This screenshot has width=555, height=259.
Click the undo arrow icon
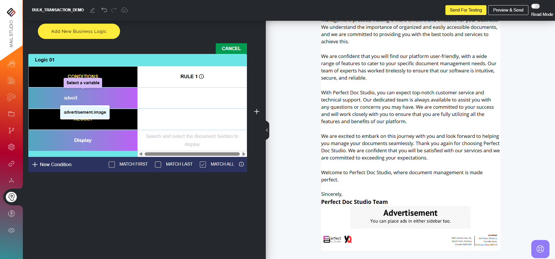coord(104,10)
